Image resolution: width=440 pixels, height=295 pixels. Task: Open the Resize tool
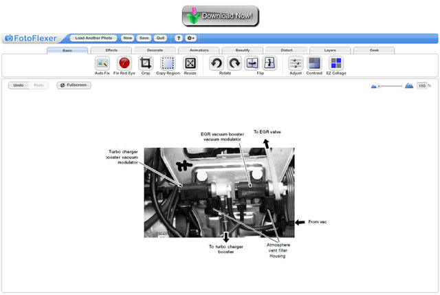pos(190,63)
